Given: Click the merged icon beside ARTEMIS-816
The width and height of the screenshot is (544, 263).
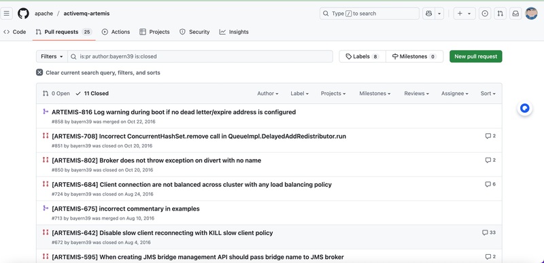Looking at the screenshot, I should [46, 111].
